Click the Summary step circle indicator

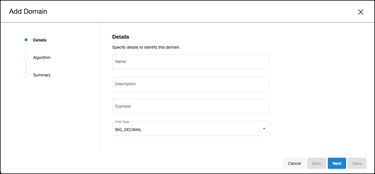pos(26,75)
